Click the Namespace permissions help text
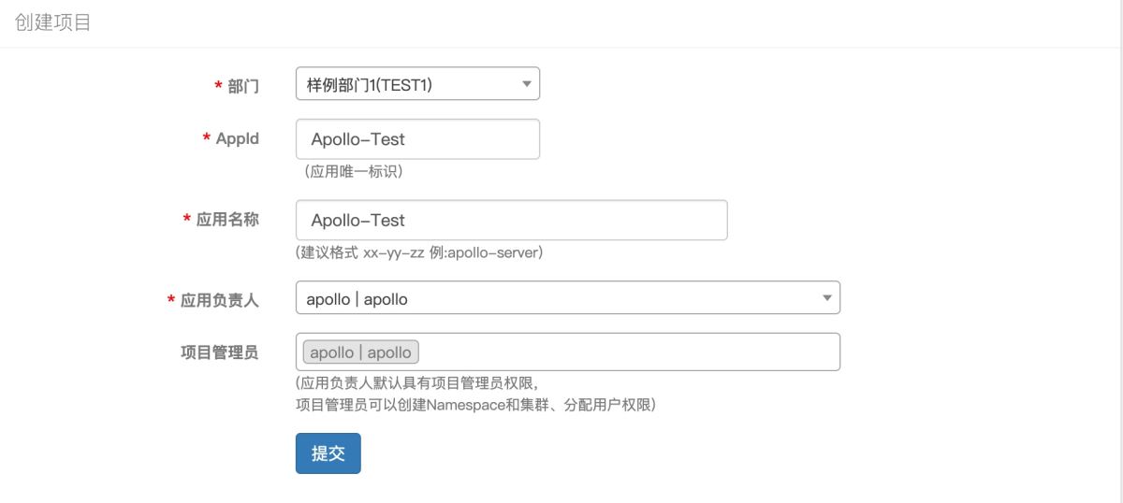The width and height of the screenshot is (1123, 503). click(x=475, y=405)
